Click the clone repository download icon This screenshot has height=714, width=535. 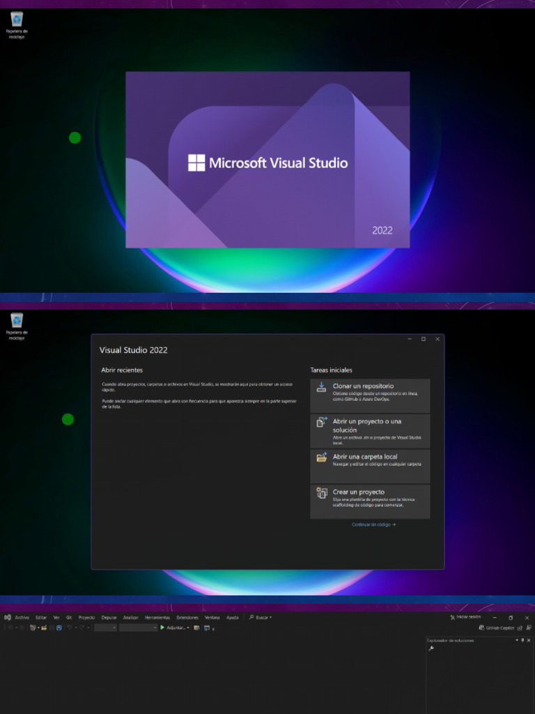tap(322, 386)
